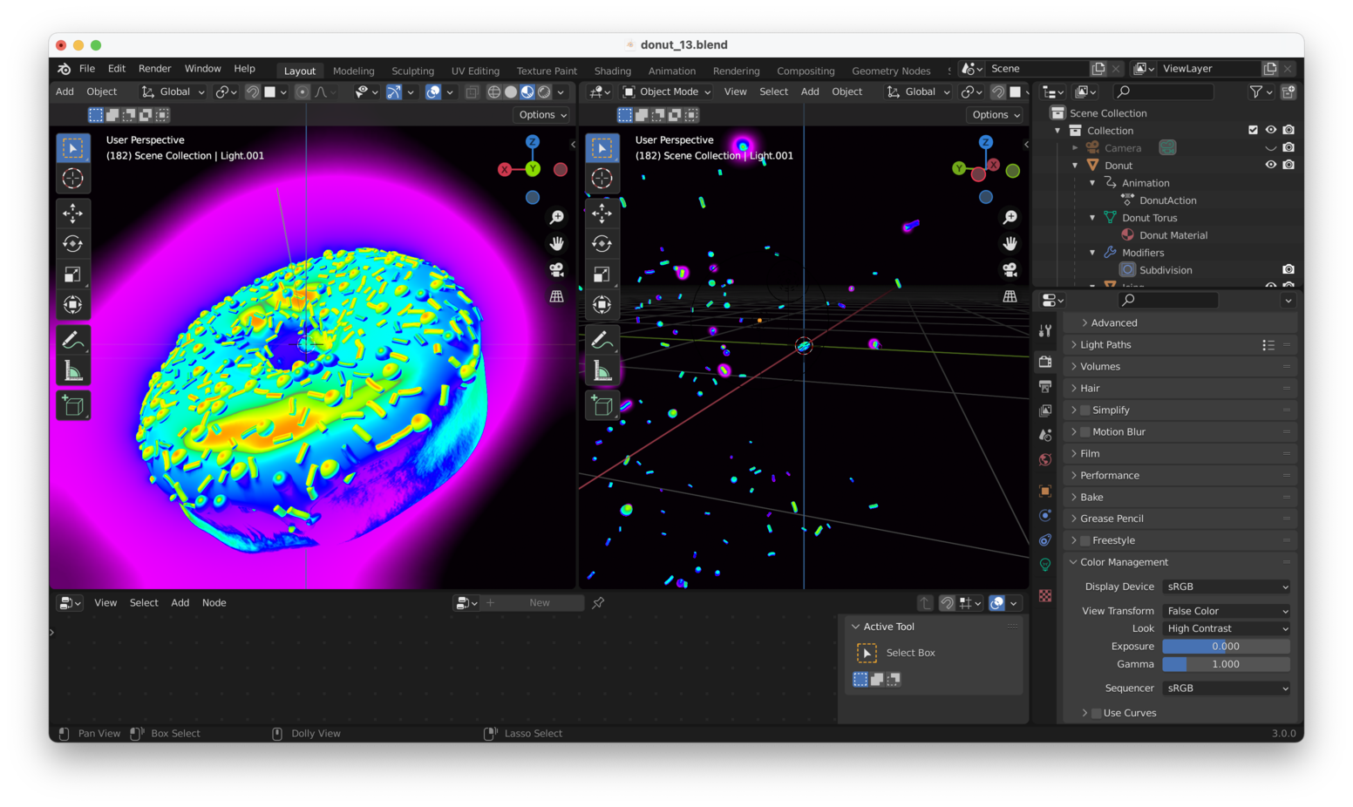Toggle camera view in the left viewport
Image resolution: width=1353 pixels, height=807 pixels.
click(556, 270)
